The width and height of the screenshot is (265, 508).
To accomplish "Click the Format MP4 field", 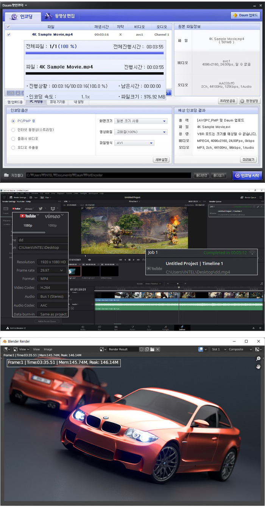I will [52, 279].
